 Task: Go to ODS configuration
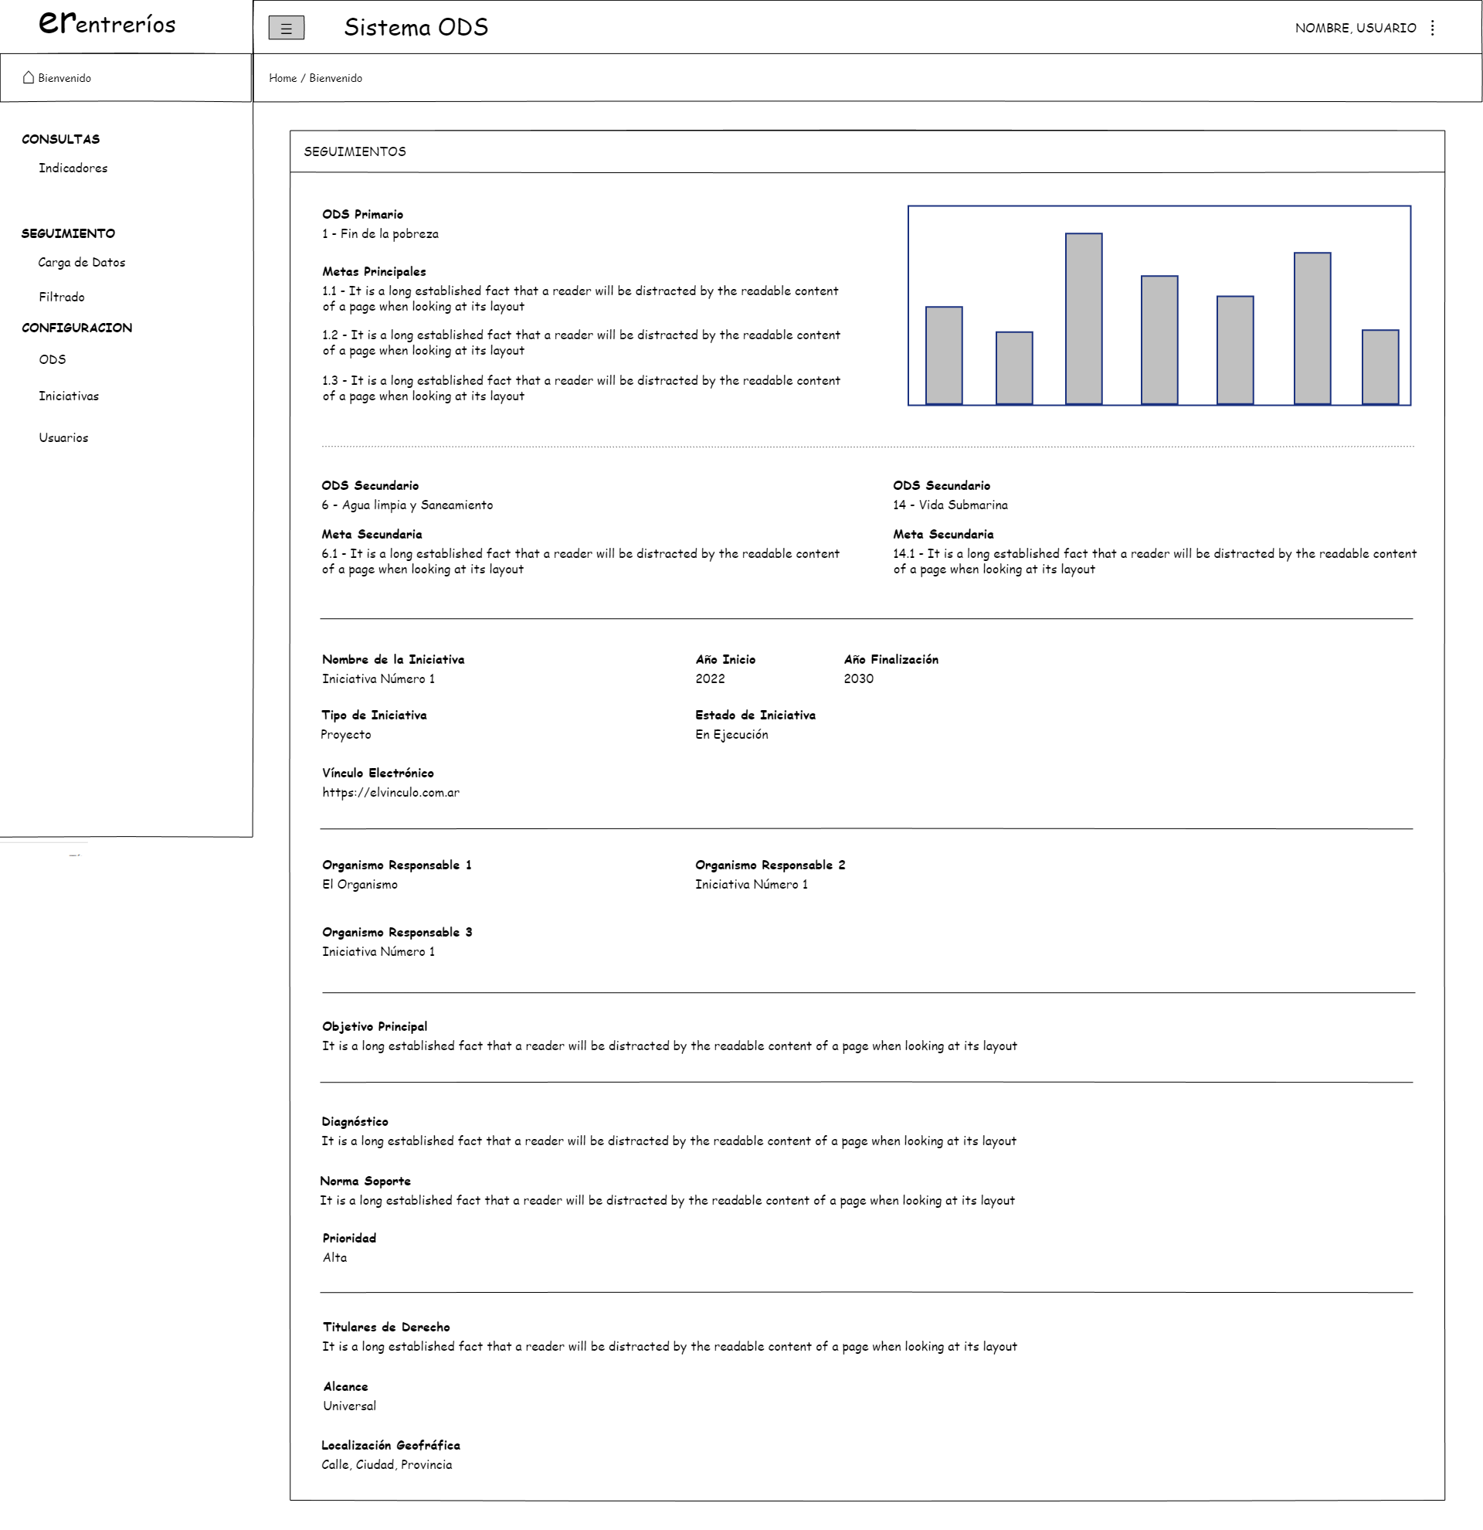pos(53,359)
